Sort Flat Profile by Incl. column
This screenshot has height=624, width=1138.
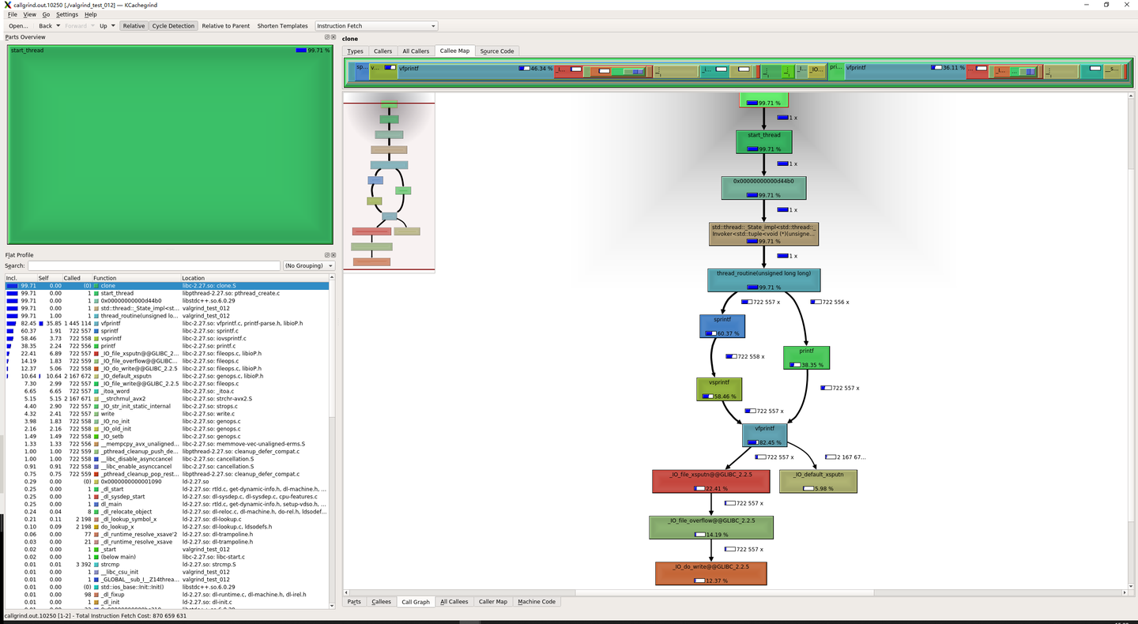click(21, 278)
